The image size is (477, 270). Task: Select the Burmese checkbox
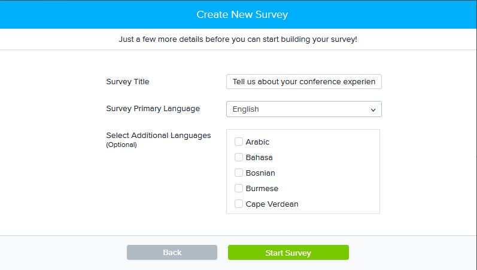click(x=239, y=189)
